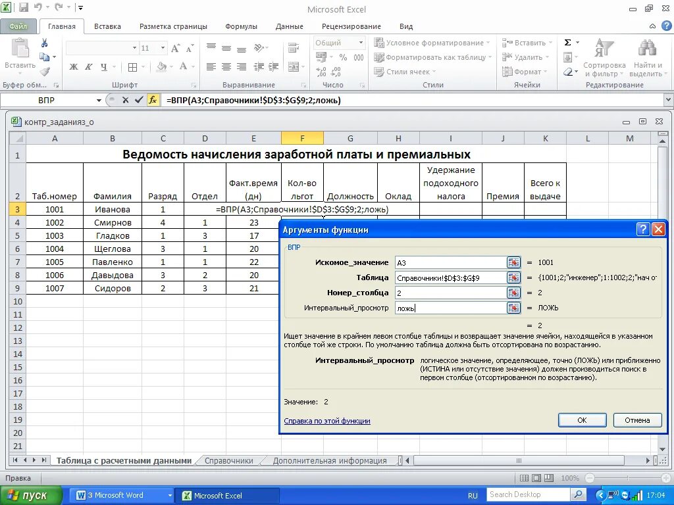The width and height of the screenshot is (674, 505).
Task: Click the Percent Style icon
Action: pos(343,57)
